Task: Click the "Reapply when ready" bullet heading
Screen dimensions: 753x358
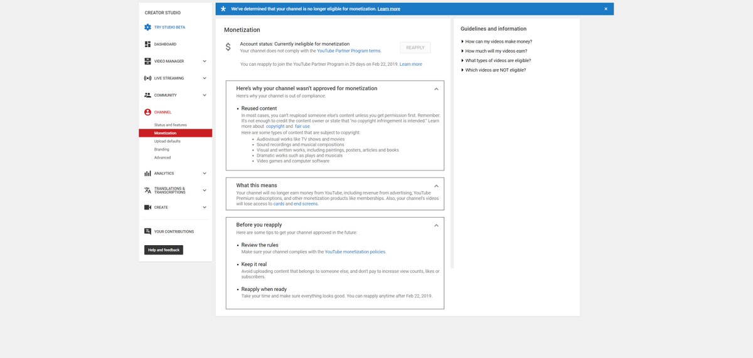Action: [x=264, y=290]
